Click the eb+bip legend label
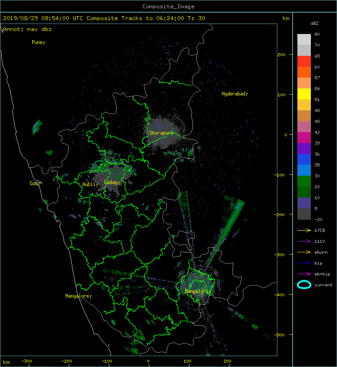Screen dimensions: 337x367 pos(322,274)
